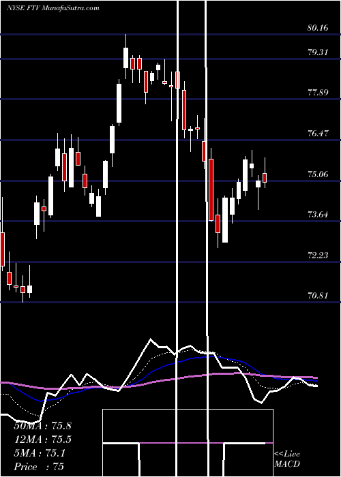This screenshot has height=477, width=341.
Task: Click the Price : 75 readout
Action: click(x=39, y=467)
